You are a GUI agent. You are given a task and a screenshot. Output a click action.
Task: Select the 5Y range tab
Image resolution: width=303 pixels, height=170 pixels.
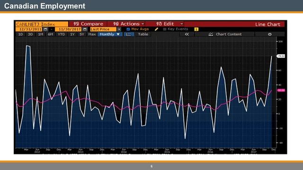[x=82, y=34]
